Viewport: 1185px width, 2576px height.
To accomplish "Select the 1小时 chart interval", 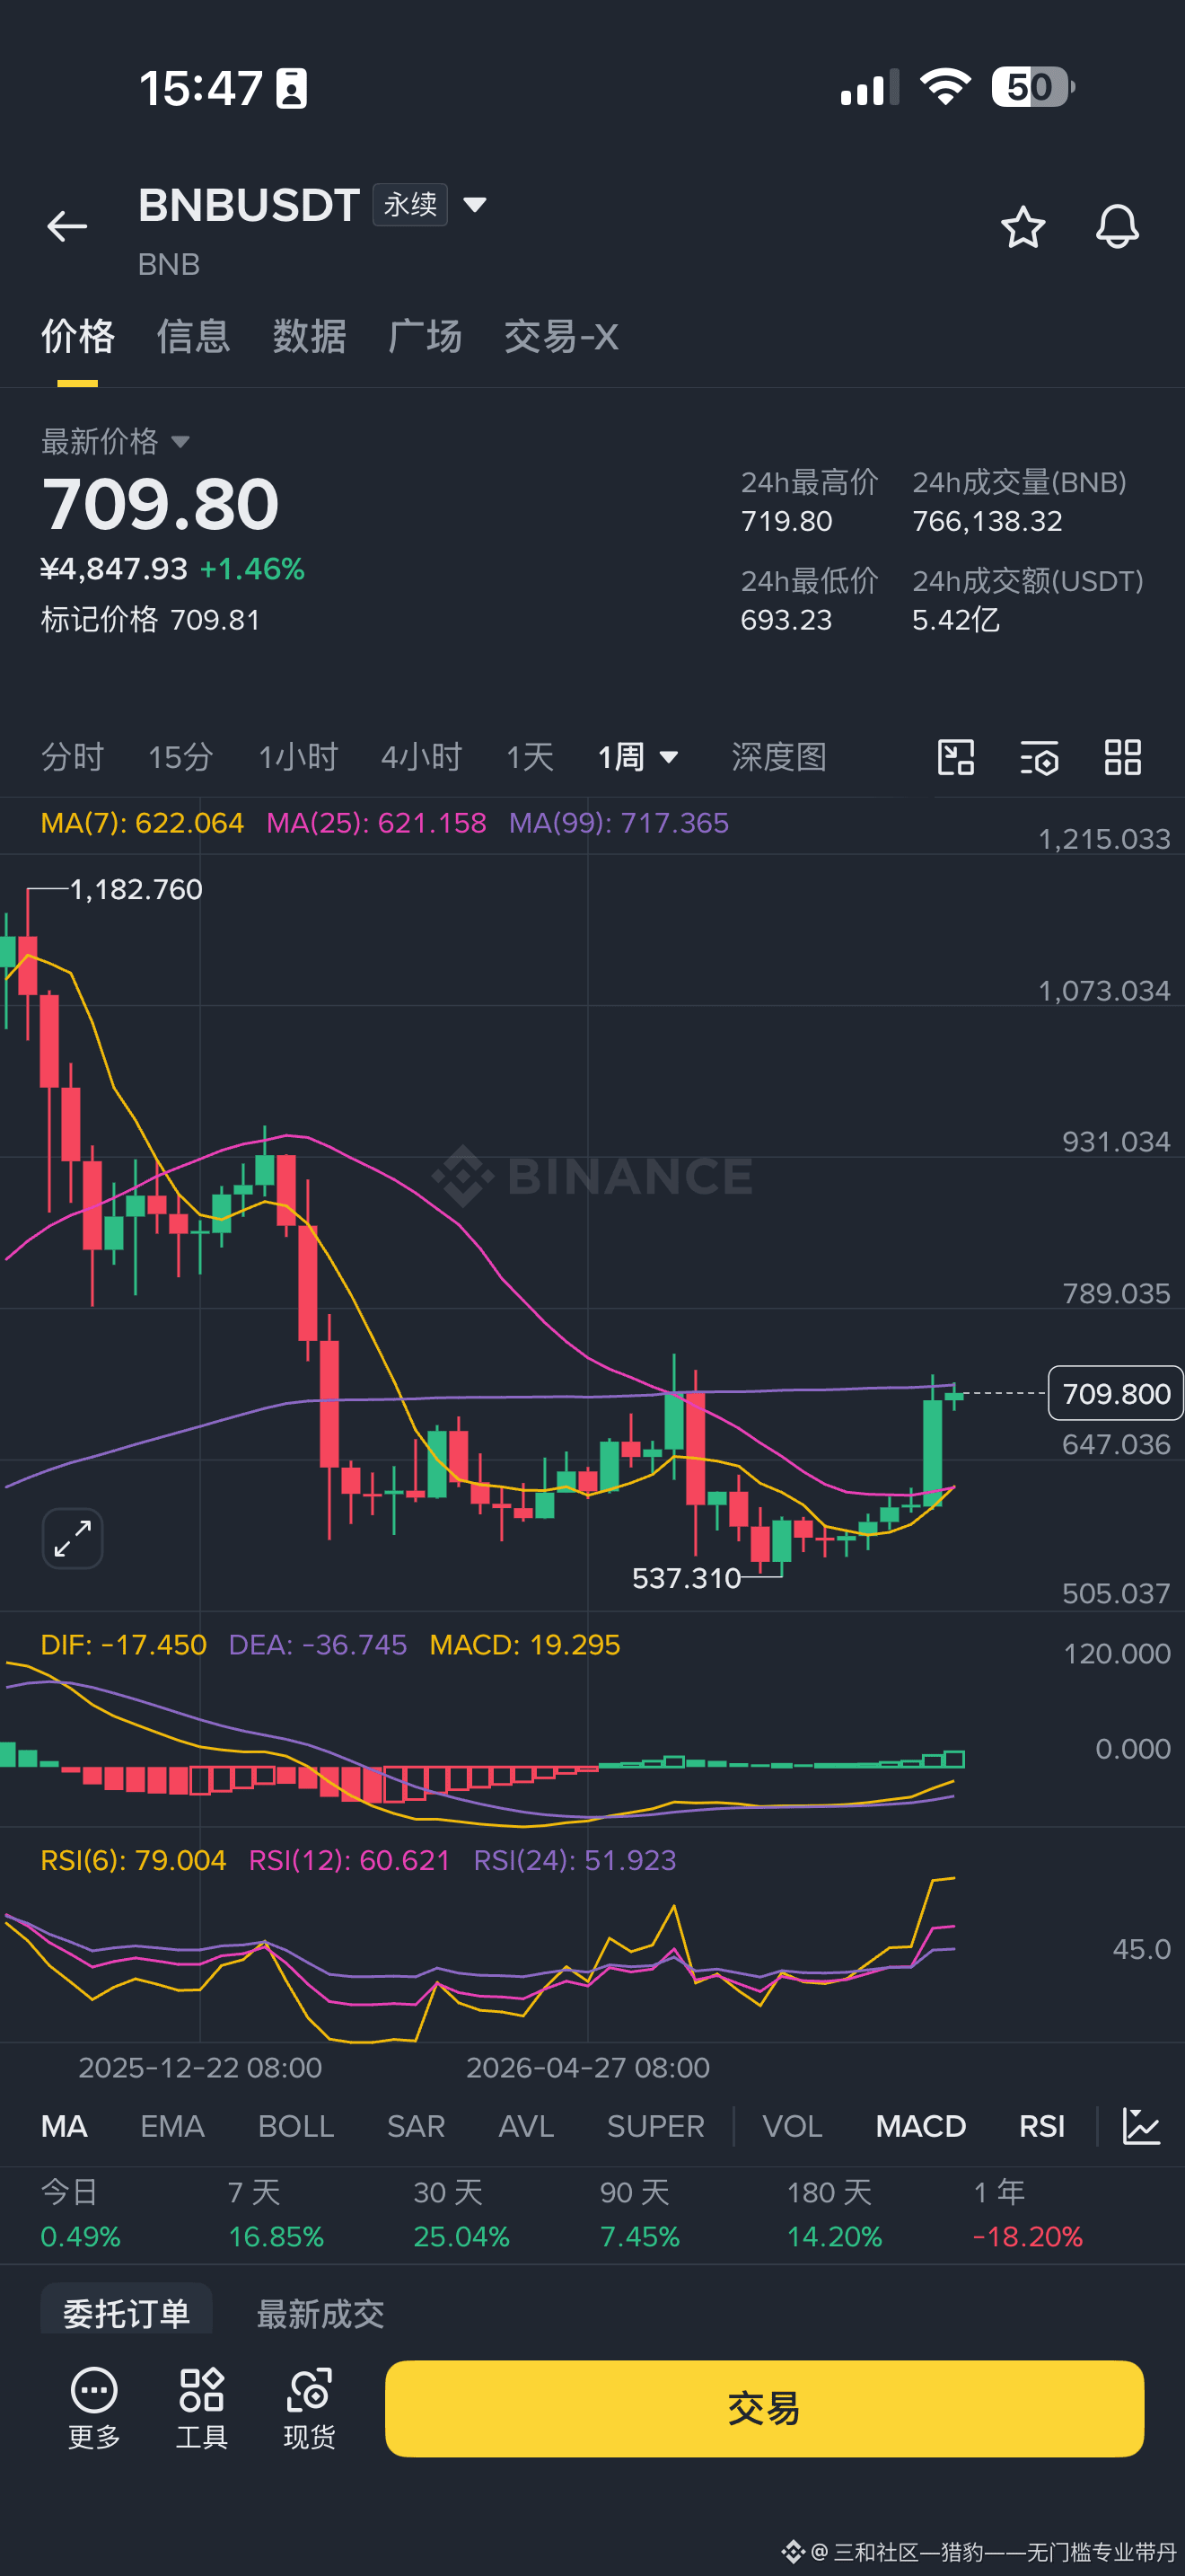I will coord(298,757).
